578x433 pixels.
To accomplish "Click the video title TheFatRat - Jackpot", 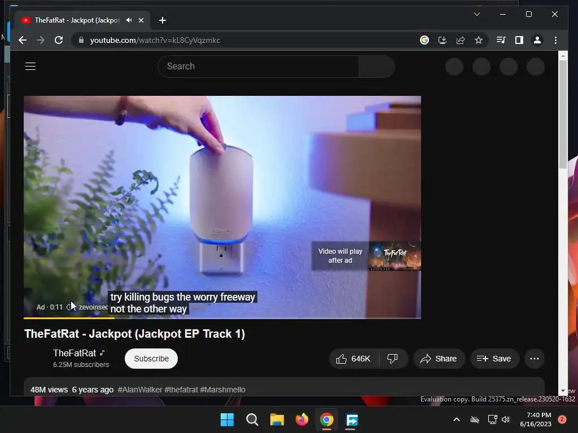I will coord(134,334).
